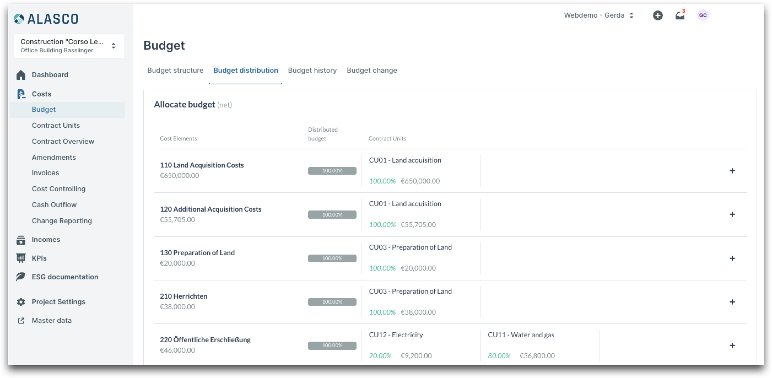This screenshot has height=378, width=772.
Task: Click the Master data external link icon
Action: (x=21, y=321)
